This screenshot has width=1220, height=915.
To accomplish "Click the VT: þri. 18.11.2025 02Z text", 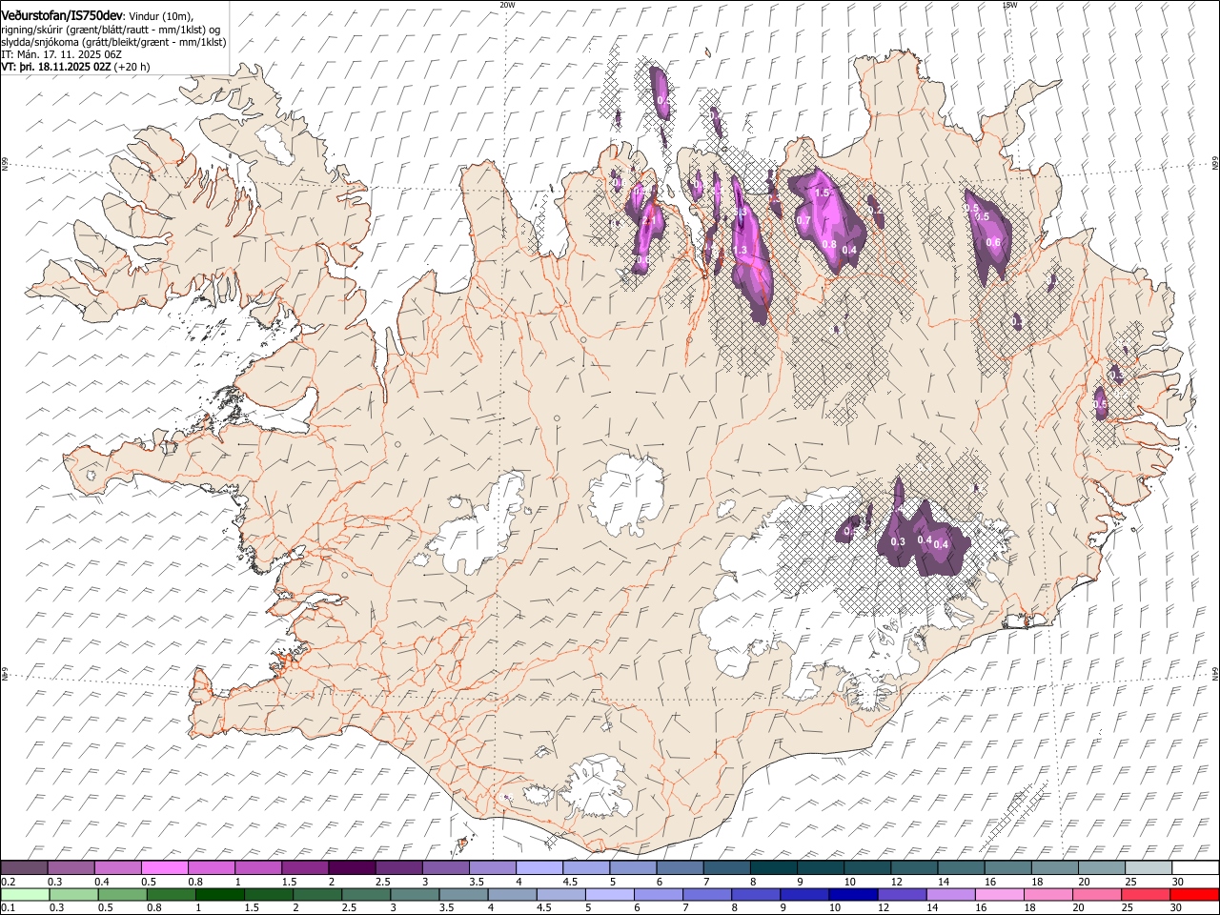I will (x=56, y=67).
